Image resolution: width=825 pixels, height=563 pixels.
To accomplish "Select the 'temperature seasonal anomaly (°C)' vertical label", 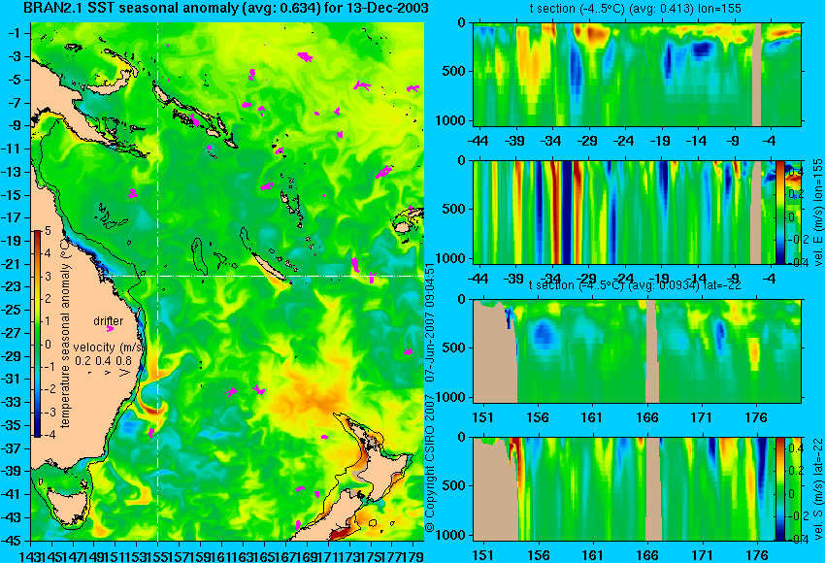I will pos(65,333).
